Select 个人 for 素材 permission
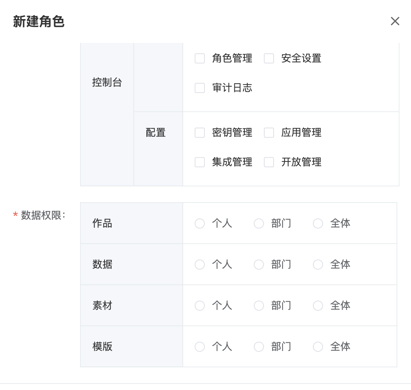Viewport: 411px width, 390px height. 200,306
